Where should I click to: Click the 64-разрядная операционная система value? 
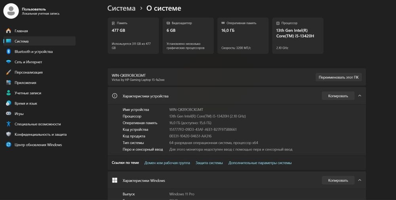[214, 143]
